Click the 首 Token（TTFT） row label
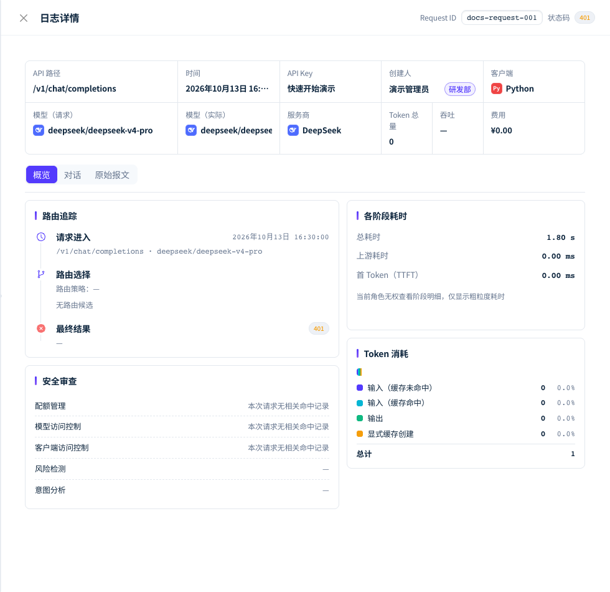The image size is (610, 592). pos(387,275)
